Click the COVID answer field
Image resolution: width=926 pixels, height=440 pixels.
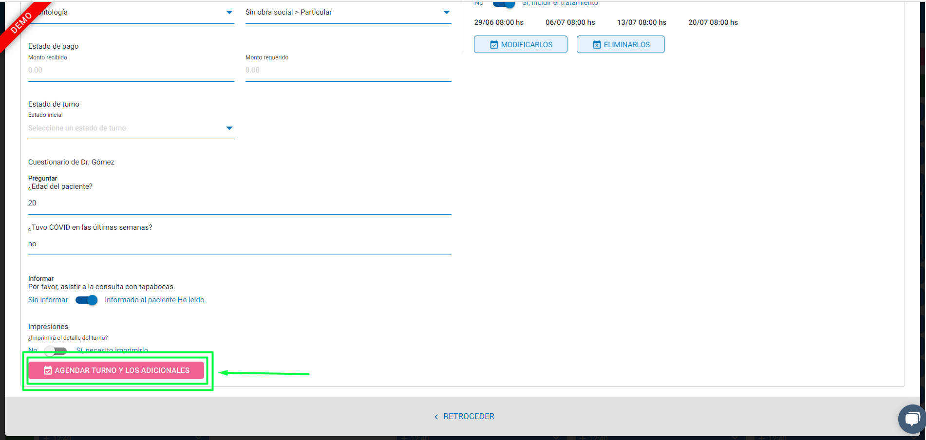pos(240,244)
